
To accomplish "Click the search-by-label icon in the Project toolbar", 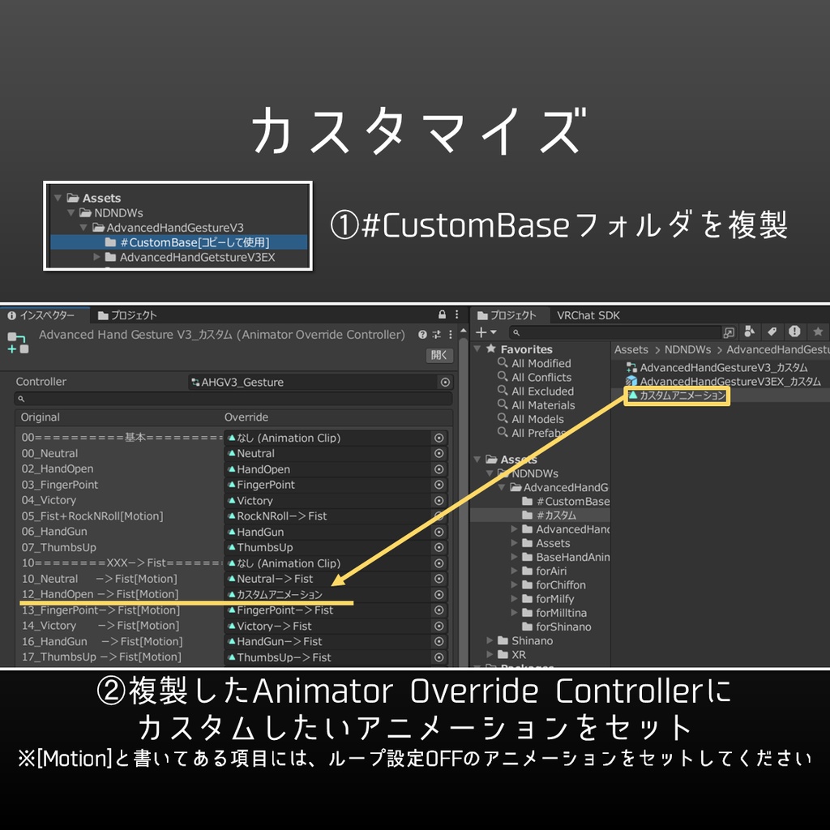I will [x=772, y=332].
